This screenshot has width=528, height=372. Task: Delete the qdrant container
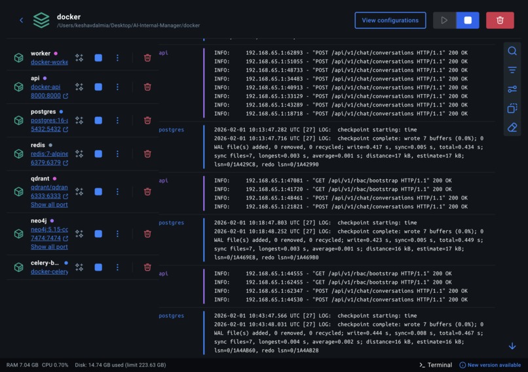pyautogui.click(x=147, y=192)
